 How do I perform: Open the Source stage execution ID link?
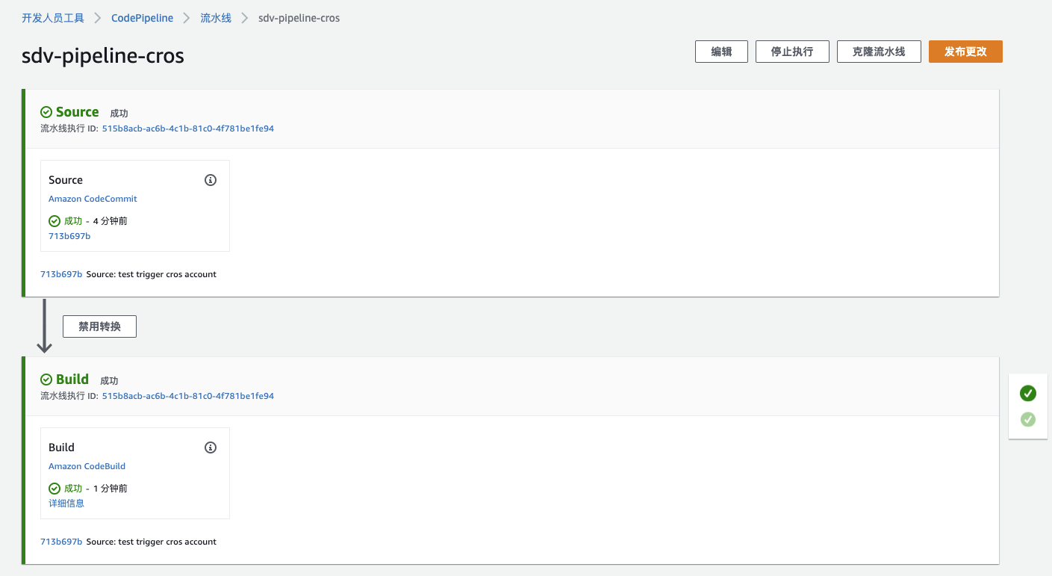tap(188, 128)
